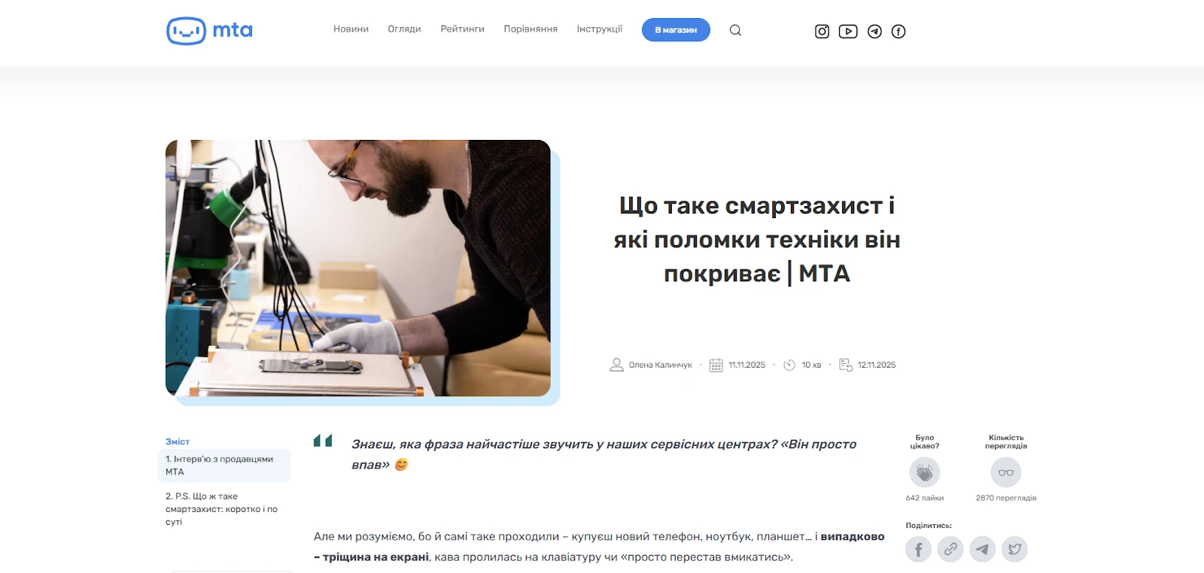Click the article's technician photo
The height and width of the screenshot is (573, 1204).
point(358,268)
